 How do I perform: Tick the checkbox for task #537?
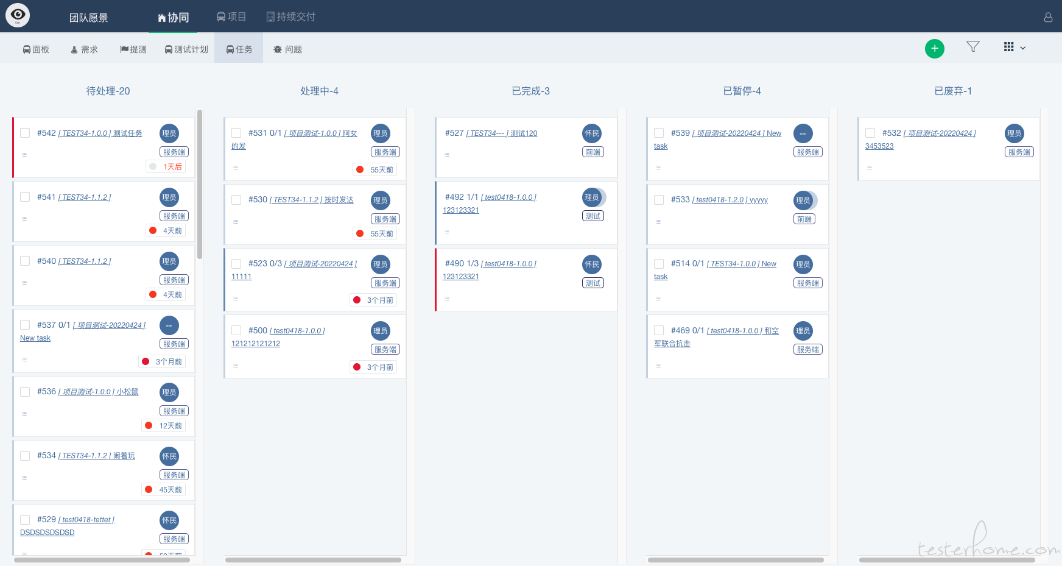pos(25,325)
